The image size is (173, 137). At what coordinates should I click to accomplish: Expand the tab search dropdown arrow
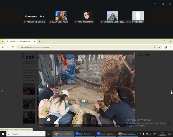(2, 41)
